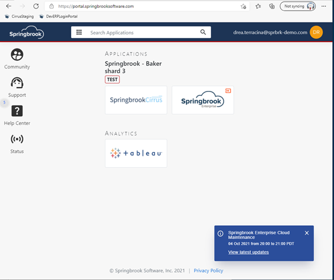The image size is (334, 280).
Task: Open the DevERPLoginPortal bookmark
Action: pos(58,16)
